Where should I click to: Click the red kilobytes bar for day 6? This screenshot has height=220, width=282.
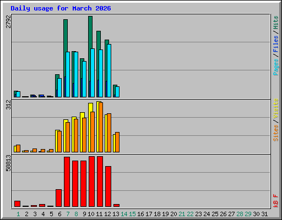pyautogui.click(x=58, y=198)
